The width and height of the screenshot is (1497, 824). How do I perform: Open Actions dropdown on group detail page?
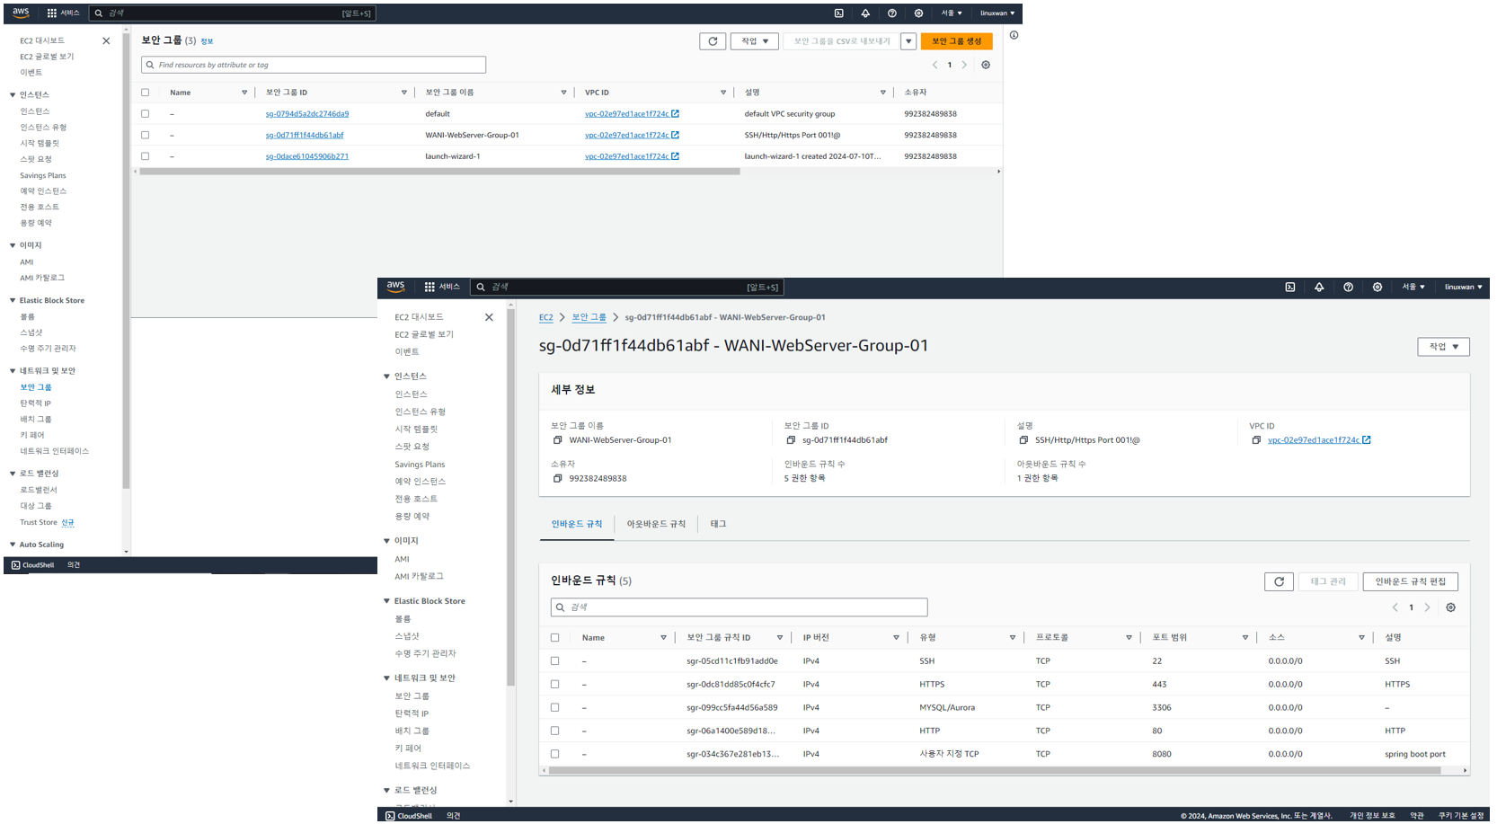[1444, 347]
